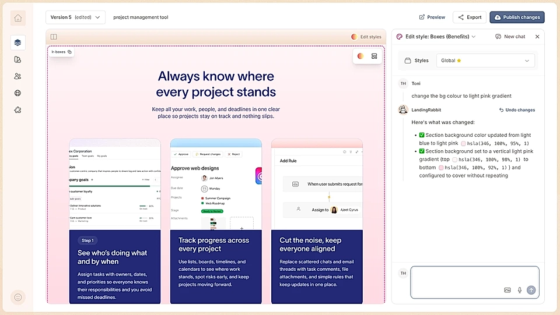Toggle the sidebar panel layout icon
This screenshot has width=560, height=315.
click(54, 37)
